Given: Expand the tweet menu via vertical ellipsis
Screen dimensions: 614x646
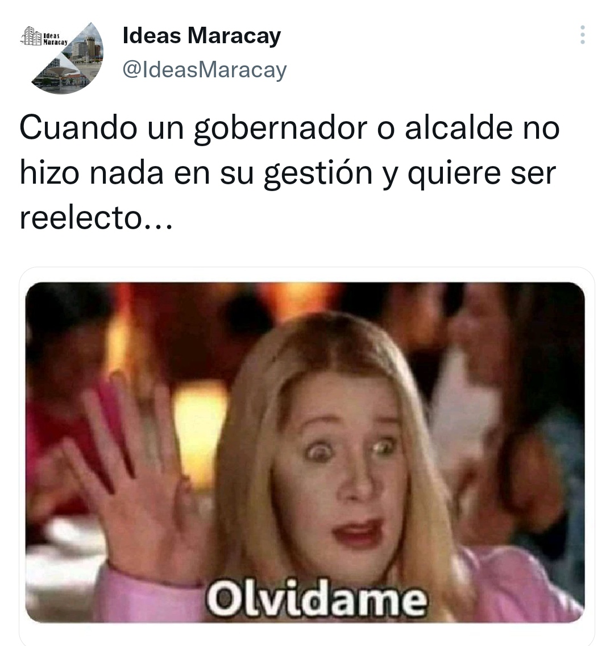Looking at the screenshot, I should click(582, 35).
